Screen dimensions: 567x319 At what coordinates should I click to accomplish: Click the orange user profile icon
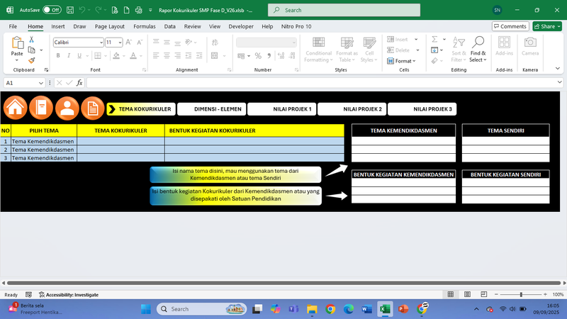[x=67, y=108]
